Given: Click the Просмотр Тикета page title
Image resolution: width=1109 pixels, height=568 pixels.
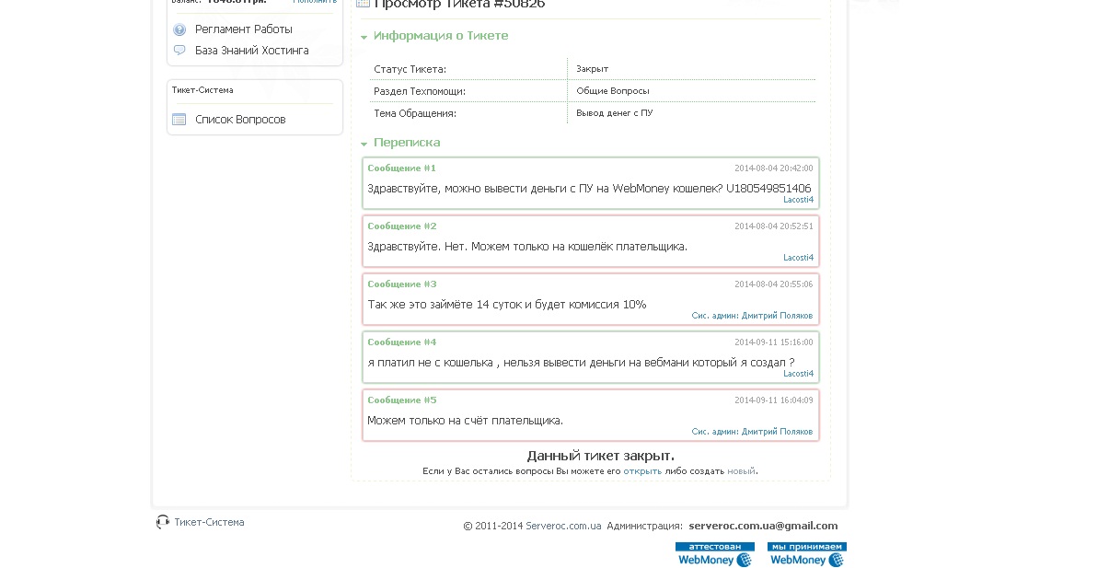Looking at the screenshot, I should (459, 4).
